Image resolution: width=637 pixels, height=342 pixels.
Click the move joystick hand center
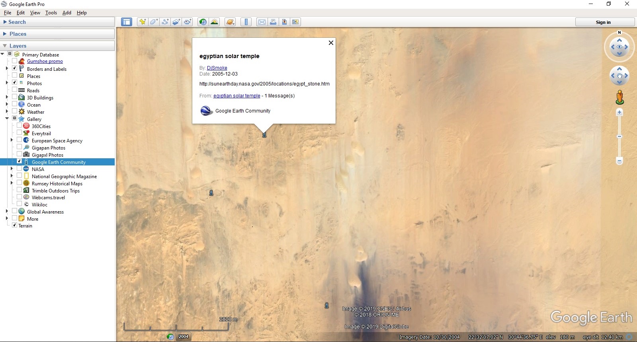619,76
